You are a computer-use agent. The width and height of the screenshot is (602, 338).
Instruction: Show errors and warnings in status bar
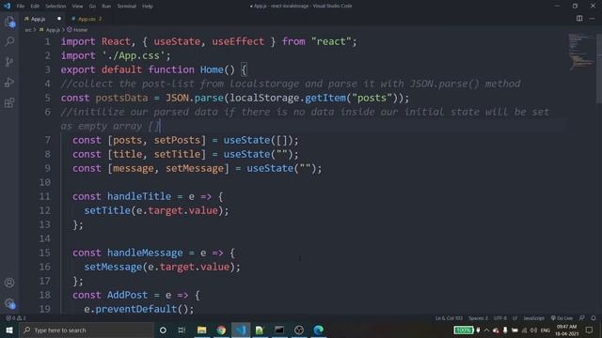pos(16,318)
